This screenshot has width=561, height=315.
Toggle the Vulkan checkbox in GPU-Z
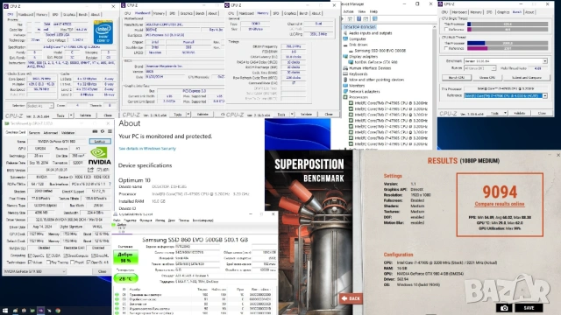coord(30,262)
